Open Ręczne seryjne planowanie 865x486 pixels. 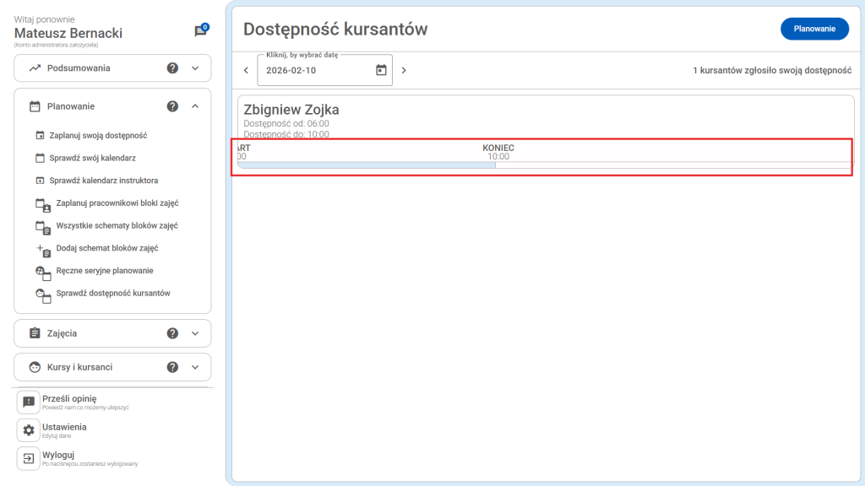pos(104,271)
